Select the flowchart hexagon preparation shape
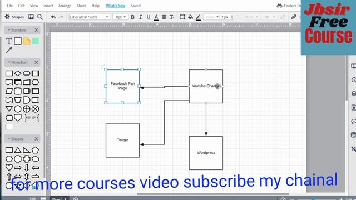The width and height of the screenshot is (356, 200). pos(35,82)
